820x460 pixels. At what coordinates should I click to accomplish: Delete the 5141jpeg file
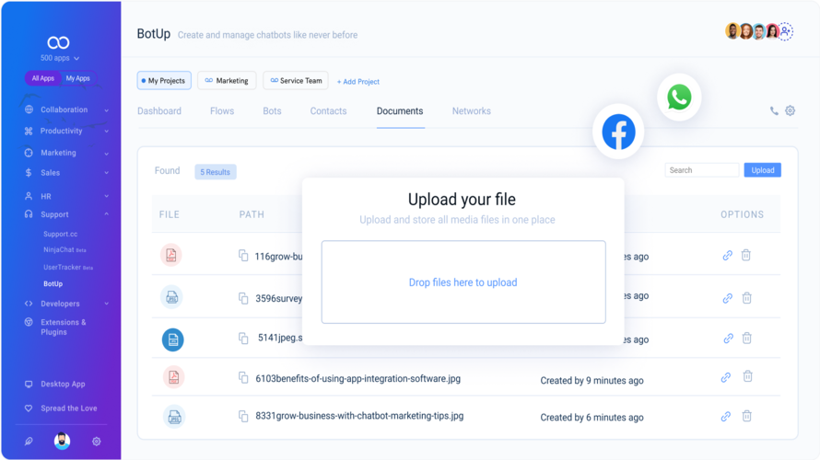(x=747, y=338)
